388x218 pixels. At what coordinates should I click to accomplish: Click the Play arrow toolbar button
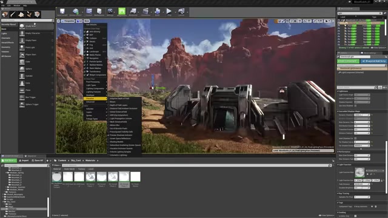point(169,12)
